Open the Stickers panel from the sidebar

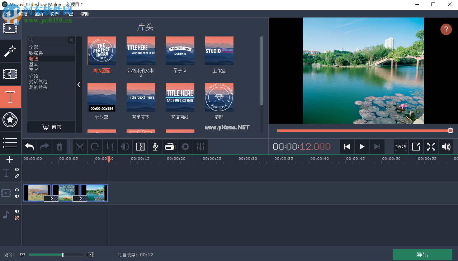click(x=10, y=120)
